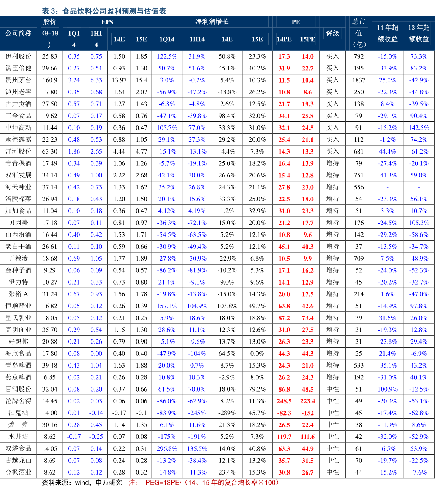Click company name 山西汾酒
Image resolution: width=440 pixels, height=493 pixels.
coord(18,235)
